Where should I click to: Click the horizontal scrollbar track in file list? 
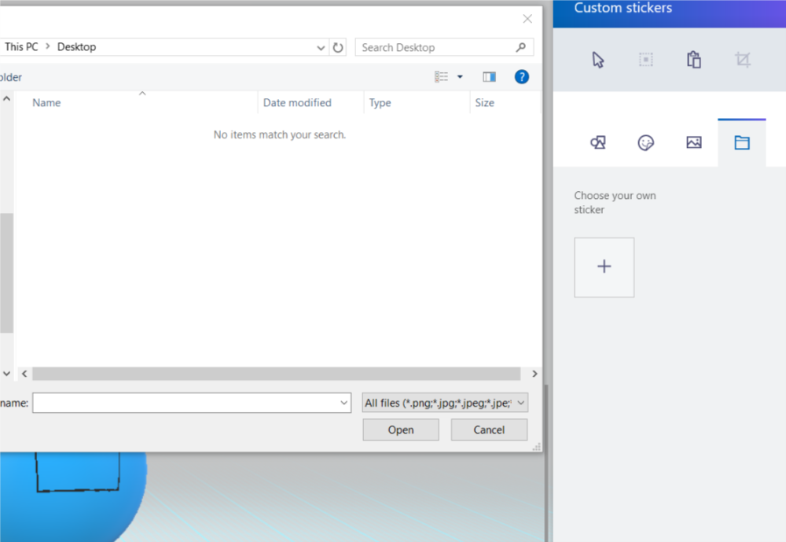[x=276, y=374]
